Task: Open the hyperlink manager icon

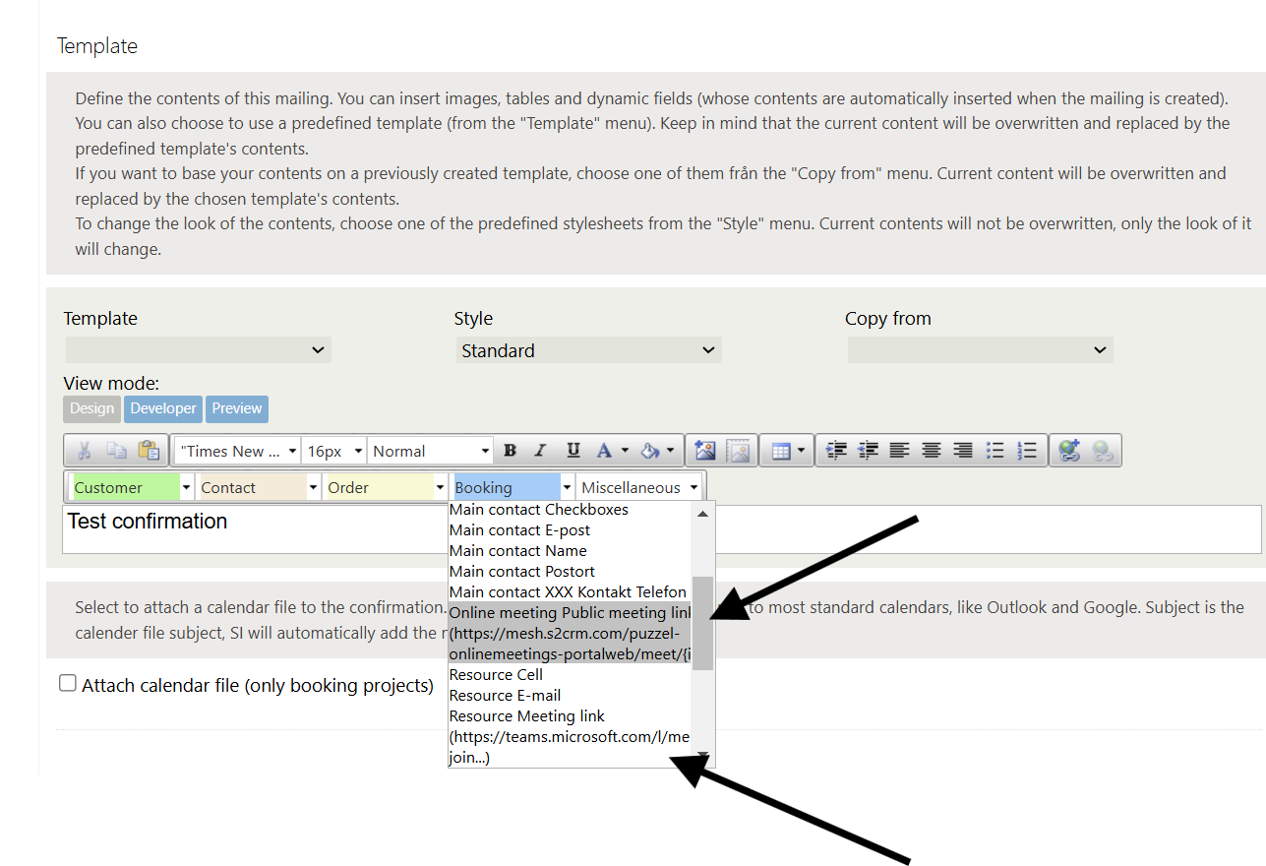Action: coord(1070,451)
